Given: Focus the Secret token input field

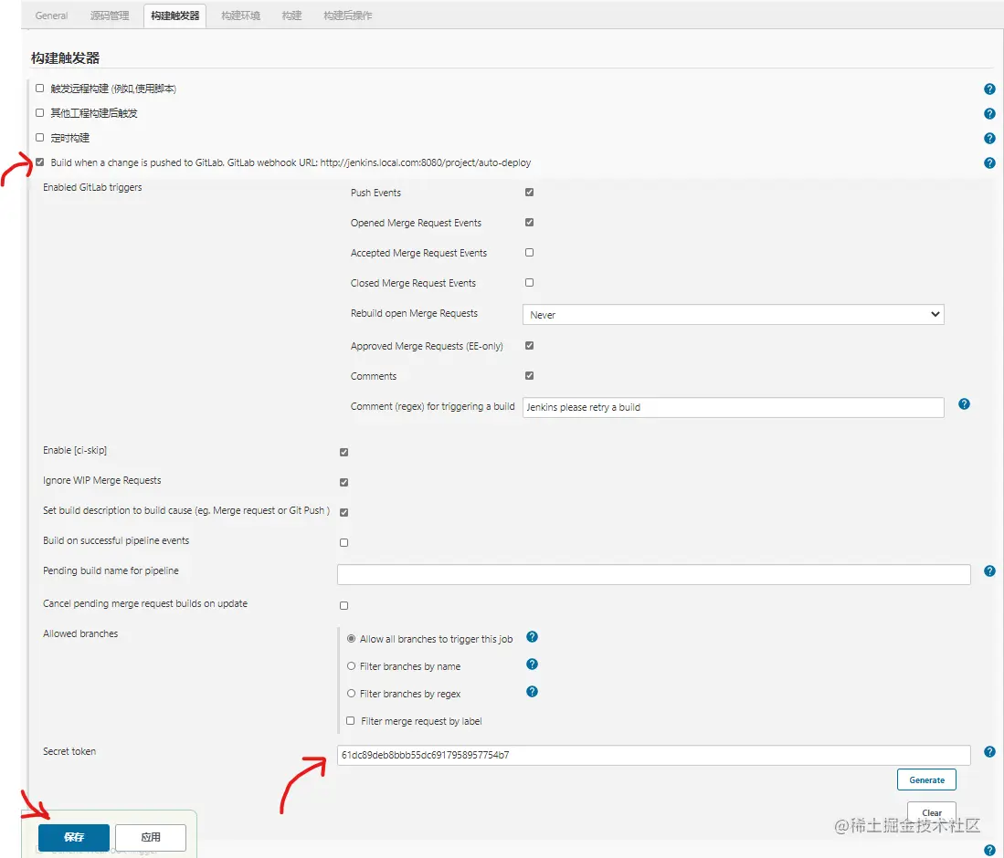Looking at the screenshot, I should [654, 755].
